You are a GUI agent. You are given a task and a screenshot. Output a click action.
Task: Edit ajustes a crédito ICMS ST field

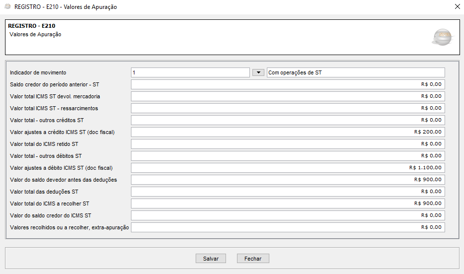pyautogui.click(x=287, y=132)
